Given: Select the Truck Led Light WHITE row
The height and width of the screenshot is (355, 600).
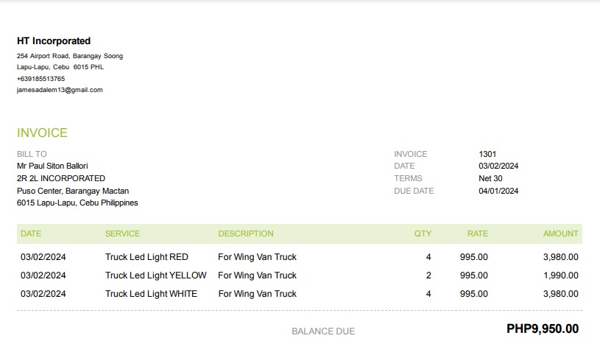Looking at the screenshot, I should tap(151, 294).
